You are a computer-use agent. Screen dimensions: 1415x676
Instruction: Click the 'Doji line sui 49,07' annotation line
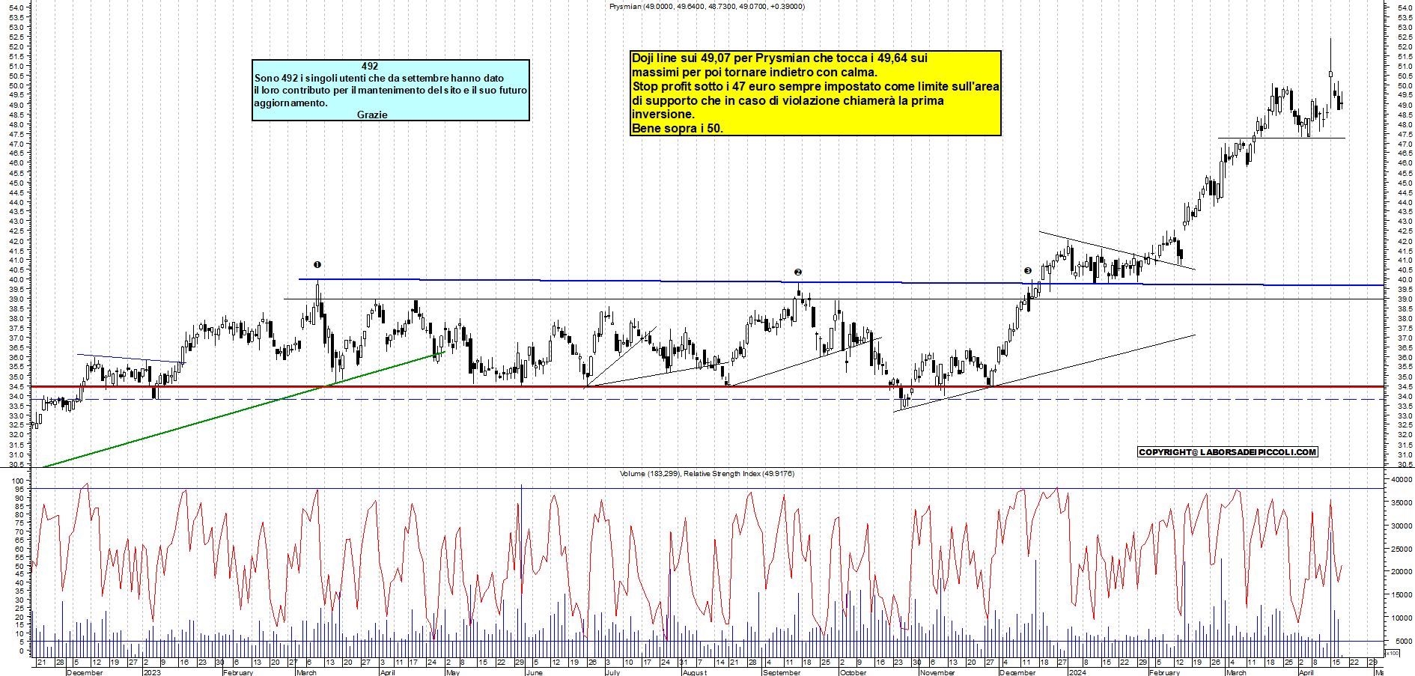pos(779,58)
